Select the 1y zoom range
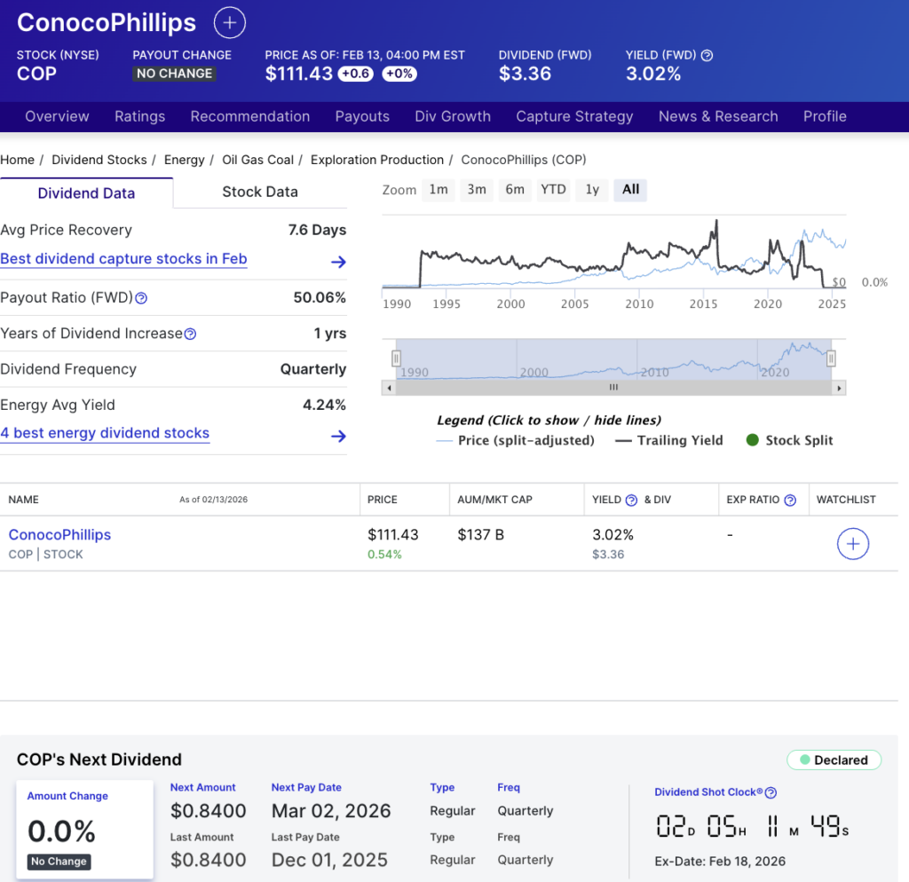This screenshot has height=882, width=909. (592, 189)
